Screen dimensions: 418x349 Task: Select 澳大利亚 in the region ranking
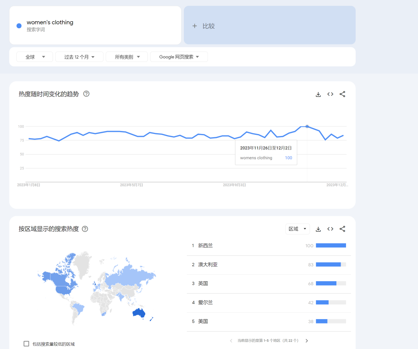[x=208, y=265]
